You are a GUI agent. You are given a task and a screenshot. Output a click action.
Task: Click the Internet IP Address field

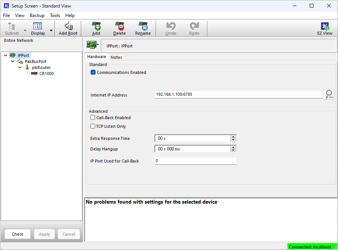tap(238, 95)
